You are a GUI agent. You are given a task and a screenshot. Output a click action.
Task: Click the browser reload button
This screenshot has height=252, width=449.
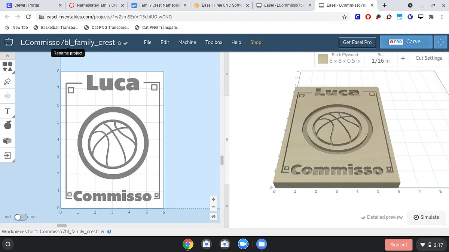28,17
